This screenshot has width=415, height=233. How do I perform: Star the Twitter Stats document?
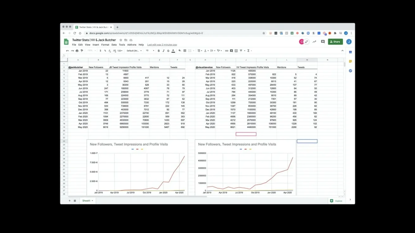tap(121, 40)
